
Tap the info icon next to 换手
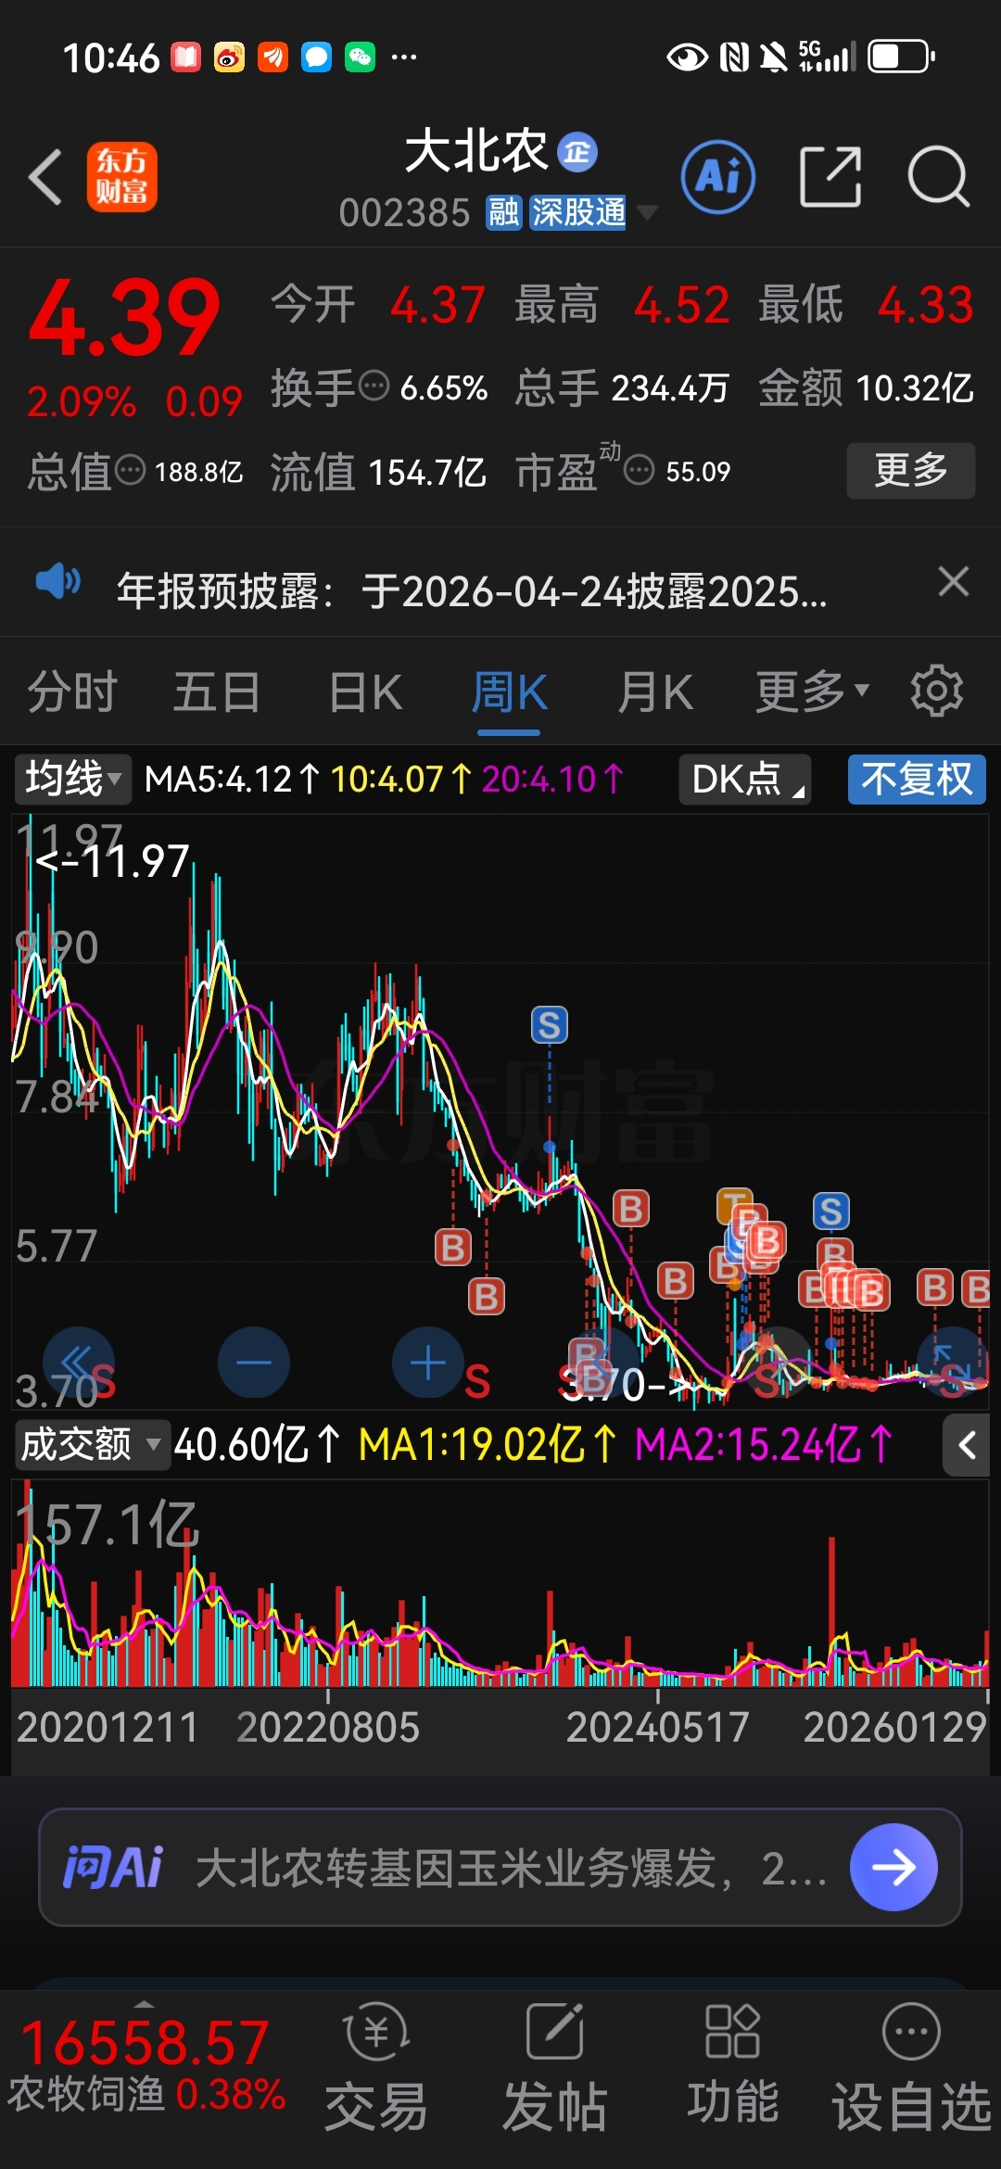[x=374, y=386]
